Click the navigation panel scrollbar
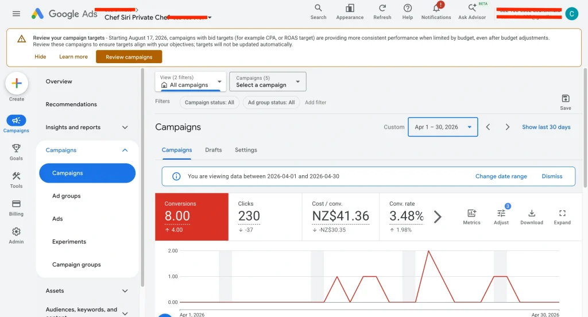588x317 pixels. [x=142, y=177]
